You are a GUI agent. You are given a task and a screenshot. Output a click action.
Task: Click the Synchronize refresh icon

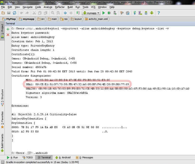point(15,13)
